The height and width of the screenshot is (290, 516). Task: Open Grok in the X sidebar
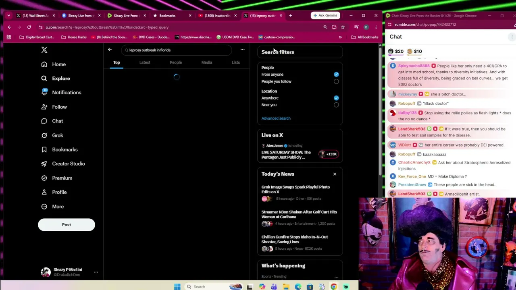pos(52,135)
